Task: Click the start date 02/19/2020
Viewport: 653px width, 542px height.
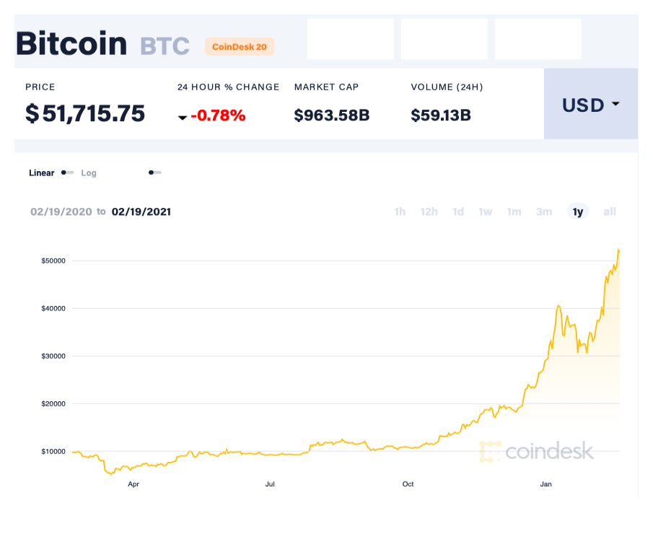Action: tap(61, 211)
